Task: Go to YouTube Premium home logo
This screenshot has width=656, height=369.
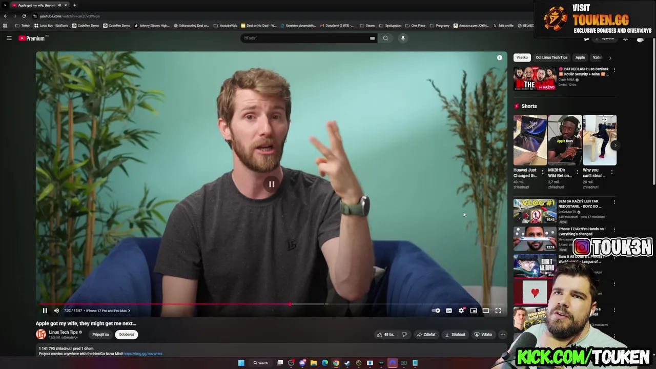Action: click(33, 38)
